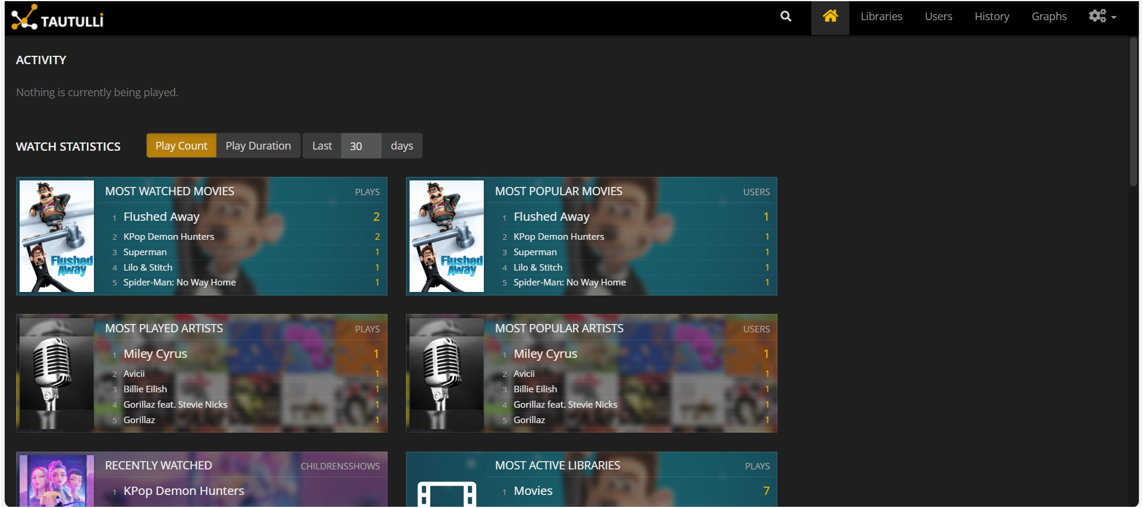The width and height of the screenshot is (1143, 508).
Task: Open Gorillaz in Most Played Artists
Action: [x=139, y=420]
